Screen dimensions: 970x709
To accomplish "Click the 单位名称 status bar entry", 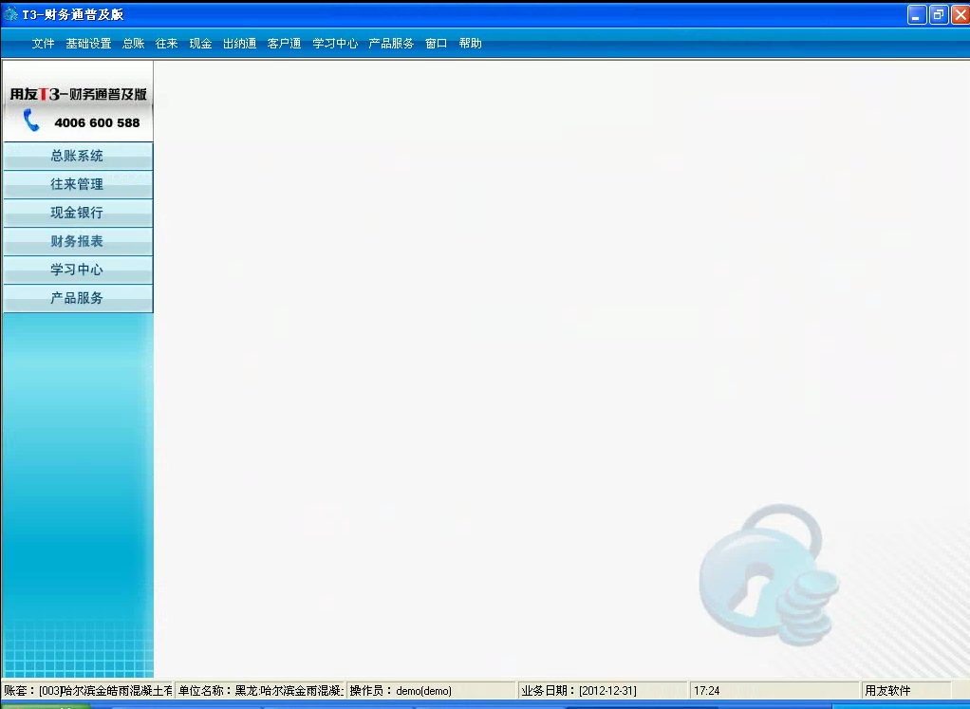I will [x=260, y=690].
